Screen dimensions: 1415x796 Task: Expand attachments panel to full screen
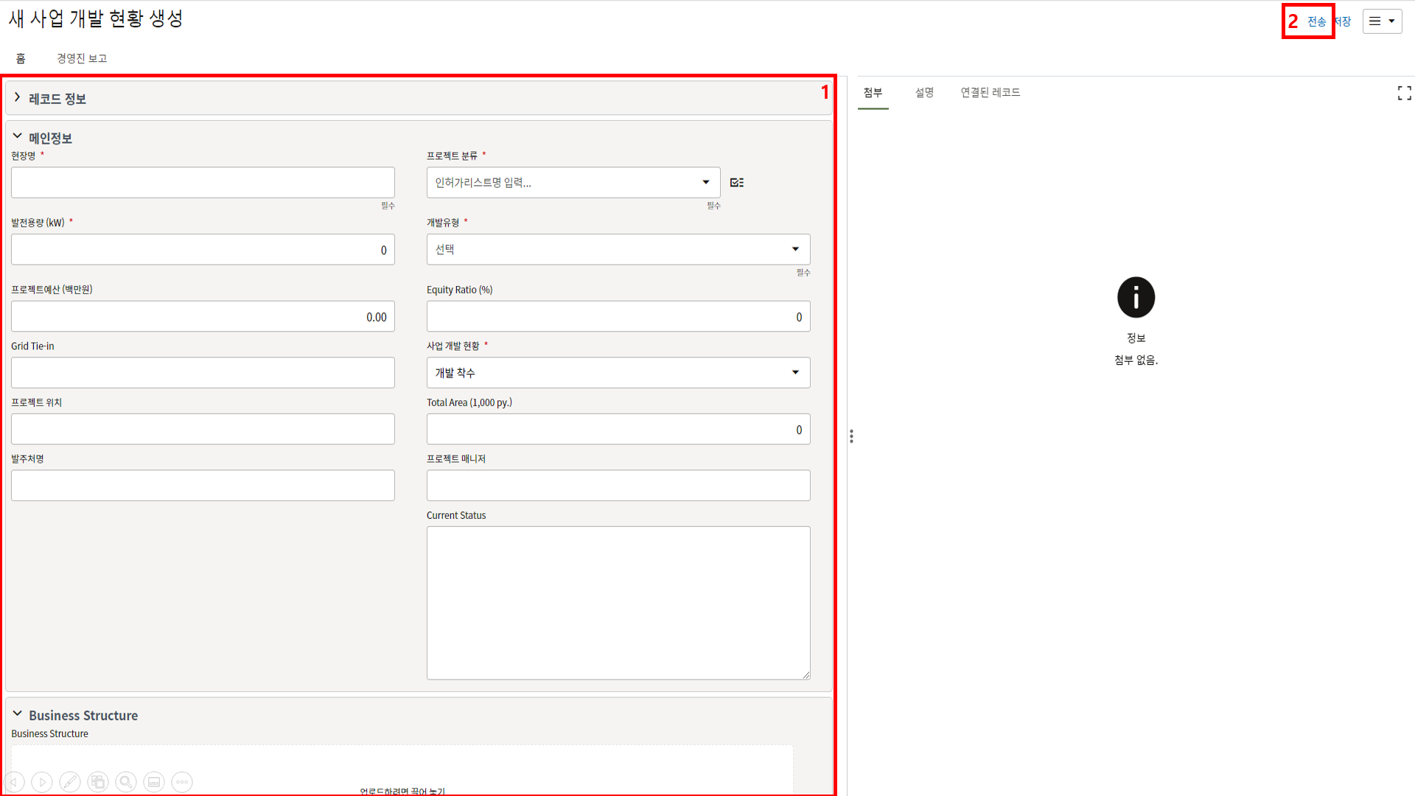[1404, 93]
